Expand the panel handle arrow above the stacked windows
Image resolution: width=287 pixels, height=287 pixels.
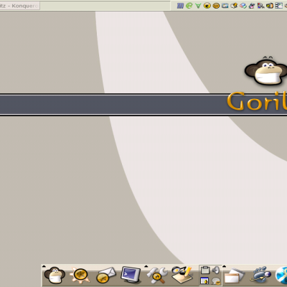pos(224,266)
